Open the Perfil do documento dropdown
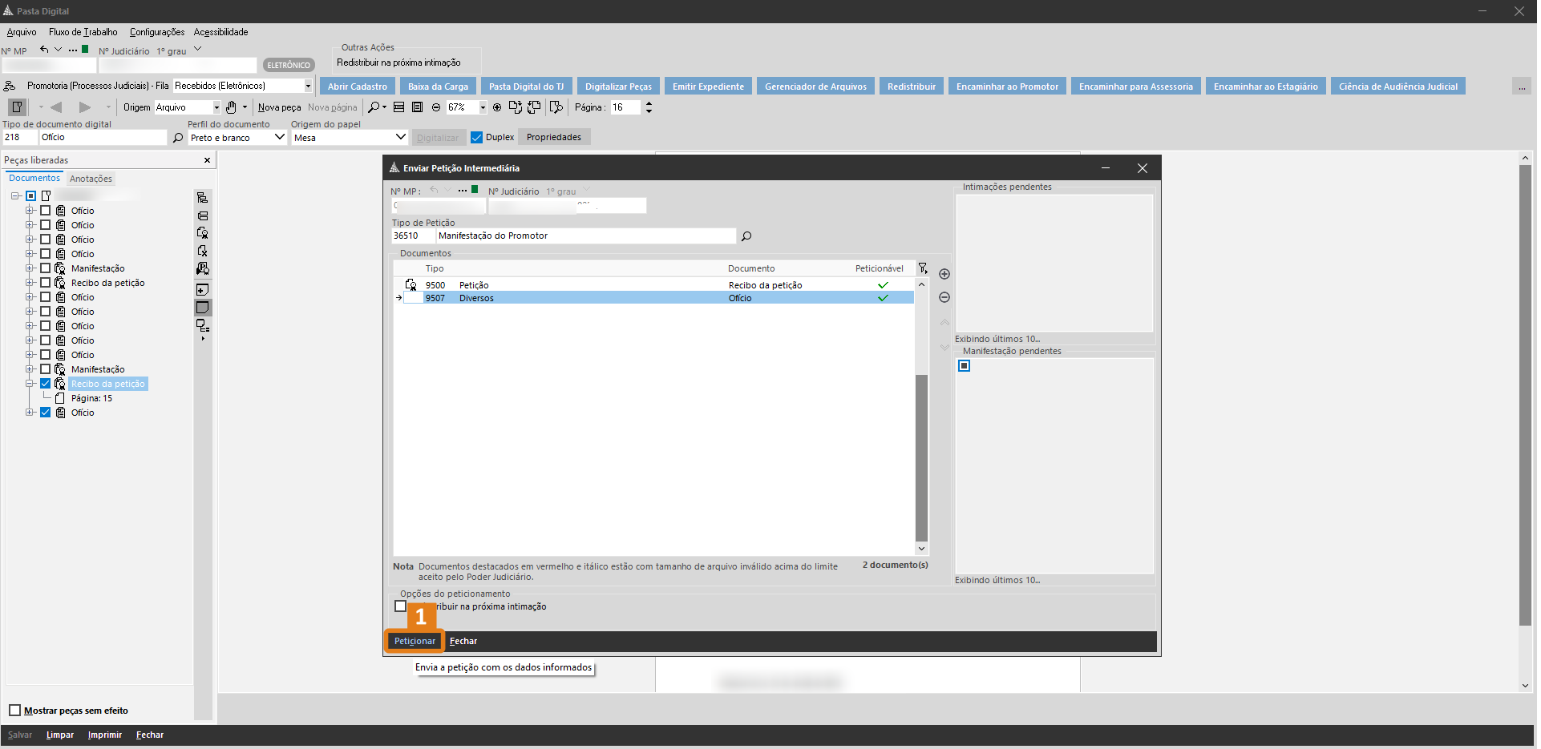The width and height of the screenshot is (1541, 749). coord(279,138)
